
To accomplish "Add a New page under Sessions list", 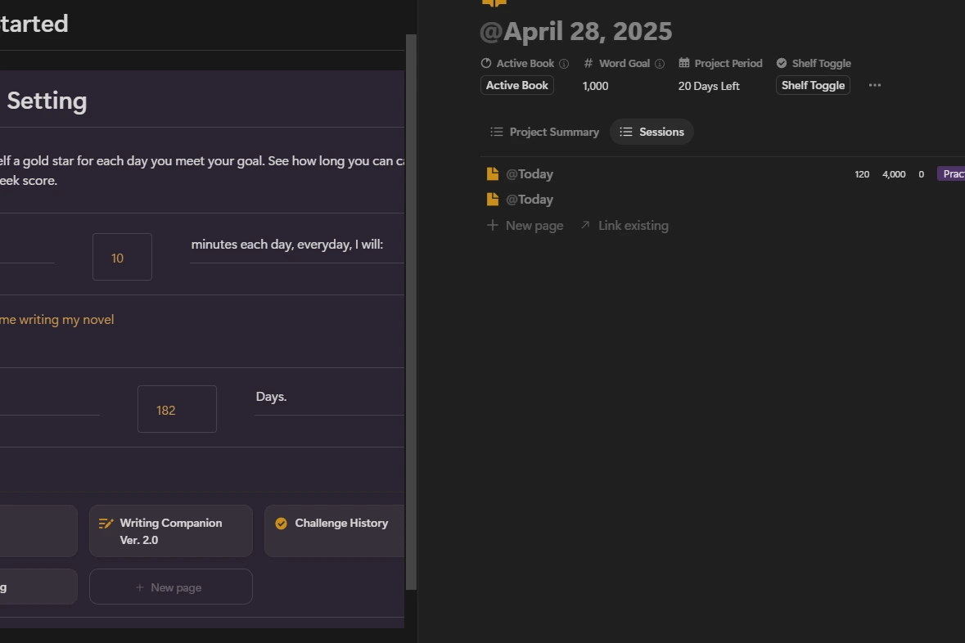I will click(525, 226).
